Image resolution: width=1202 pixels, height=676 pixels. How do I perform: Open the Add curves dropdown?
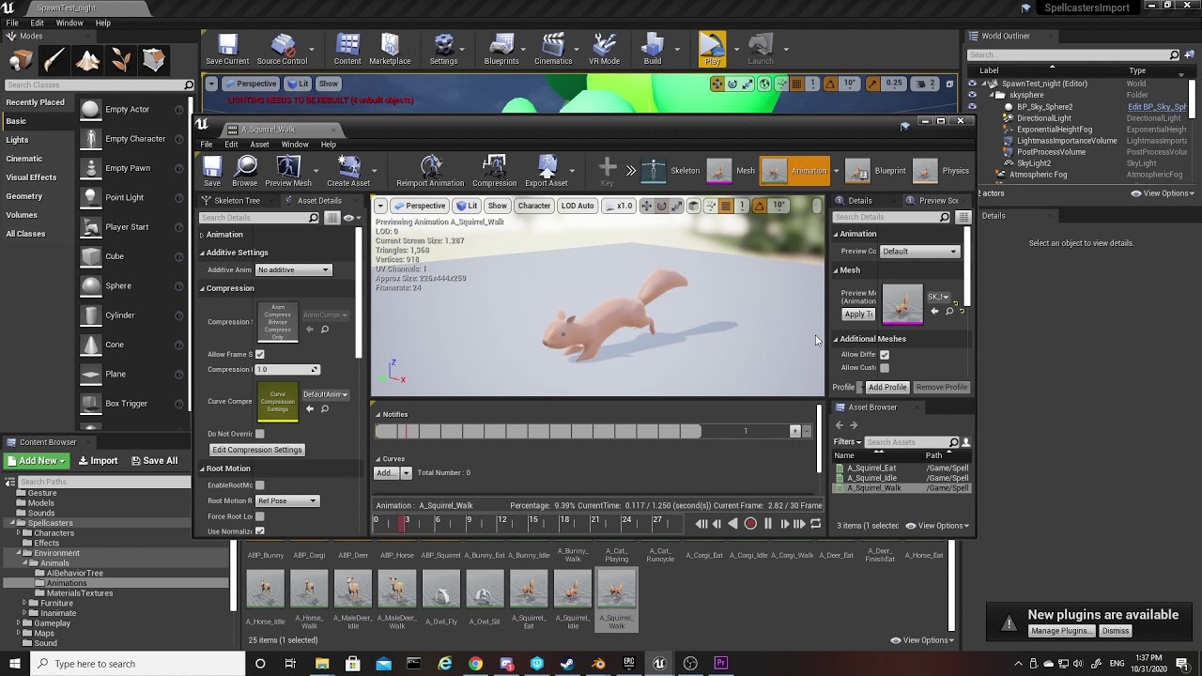coord(393,473)
